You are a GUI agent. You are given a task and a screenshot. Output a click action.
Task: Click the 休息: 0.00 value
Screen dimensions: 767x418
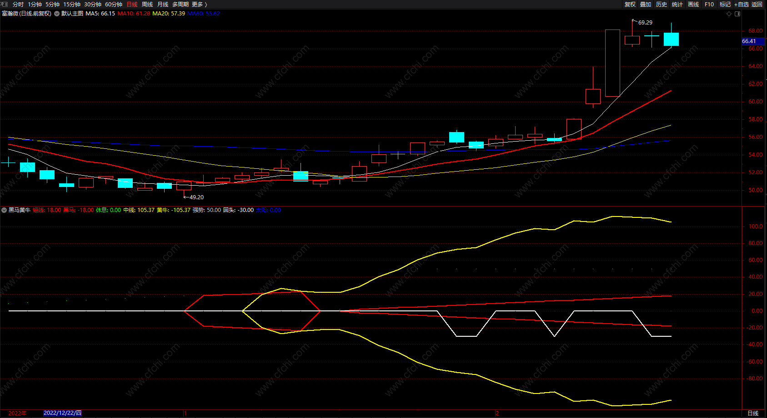[x=109, y=210]
